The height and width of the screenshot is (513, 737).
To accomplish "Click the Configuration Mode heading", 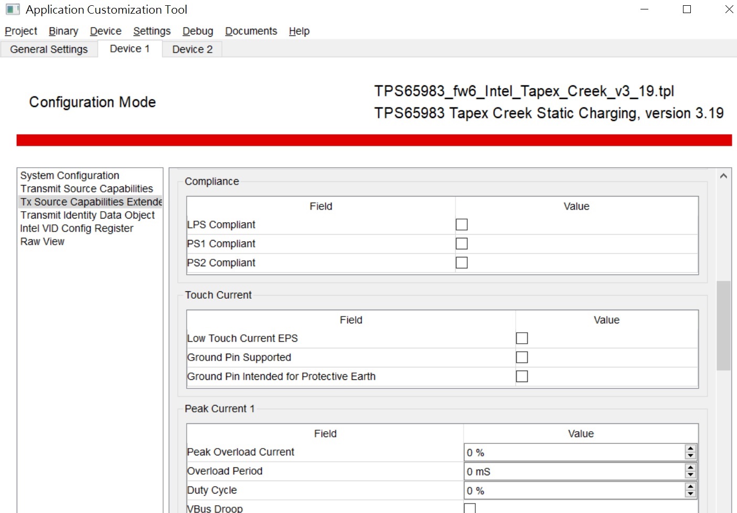I will (x=92, y=102).
